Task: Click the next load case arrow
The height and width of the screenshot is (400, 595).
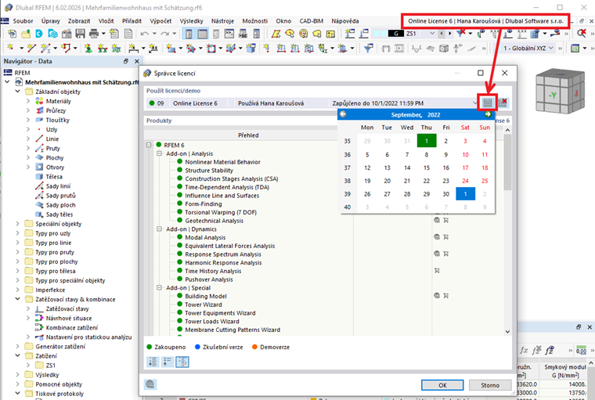Action: [x=450, y=34]
